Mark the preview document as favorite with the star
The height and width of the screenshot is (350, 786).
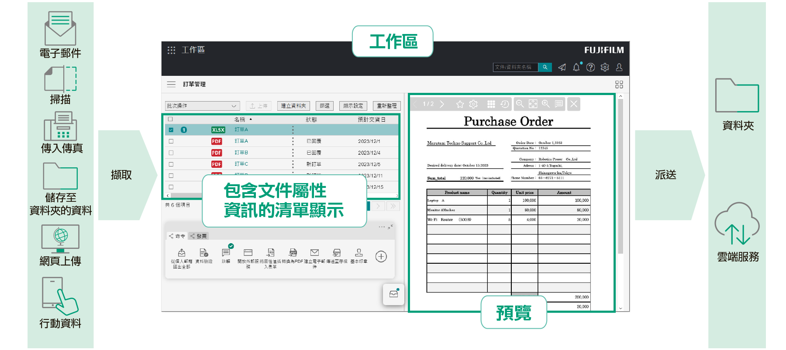(460, 104)
